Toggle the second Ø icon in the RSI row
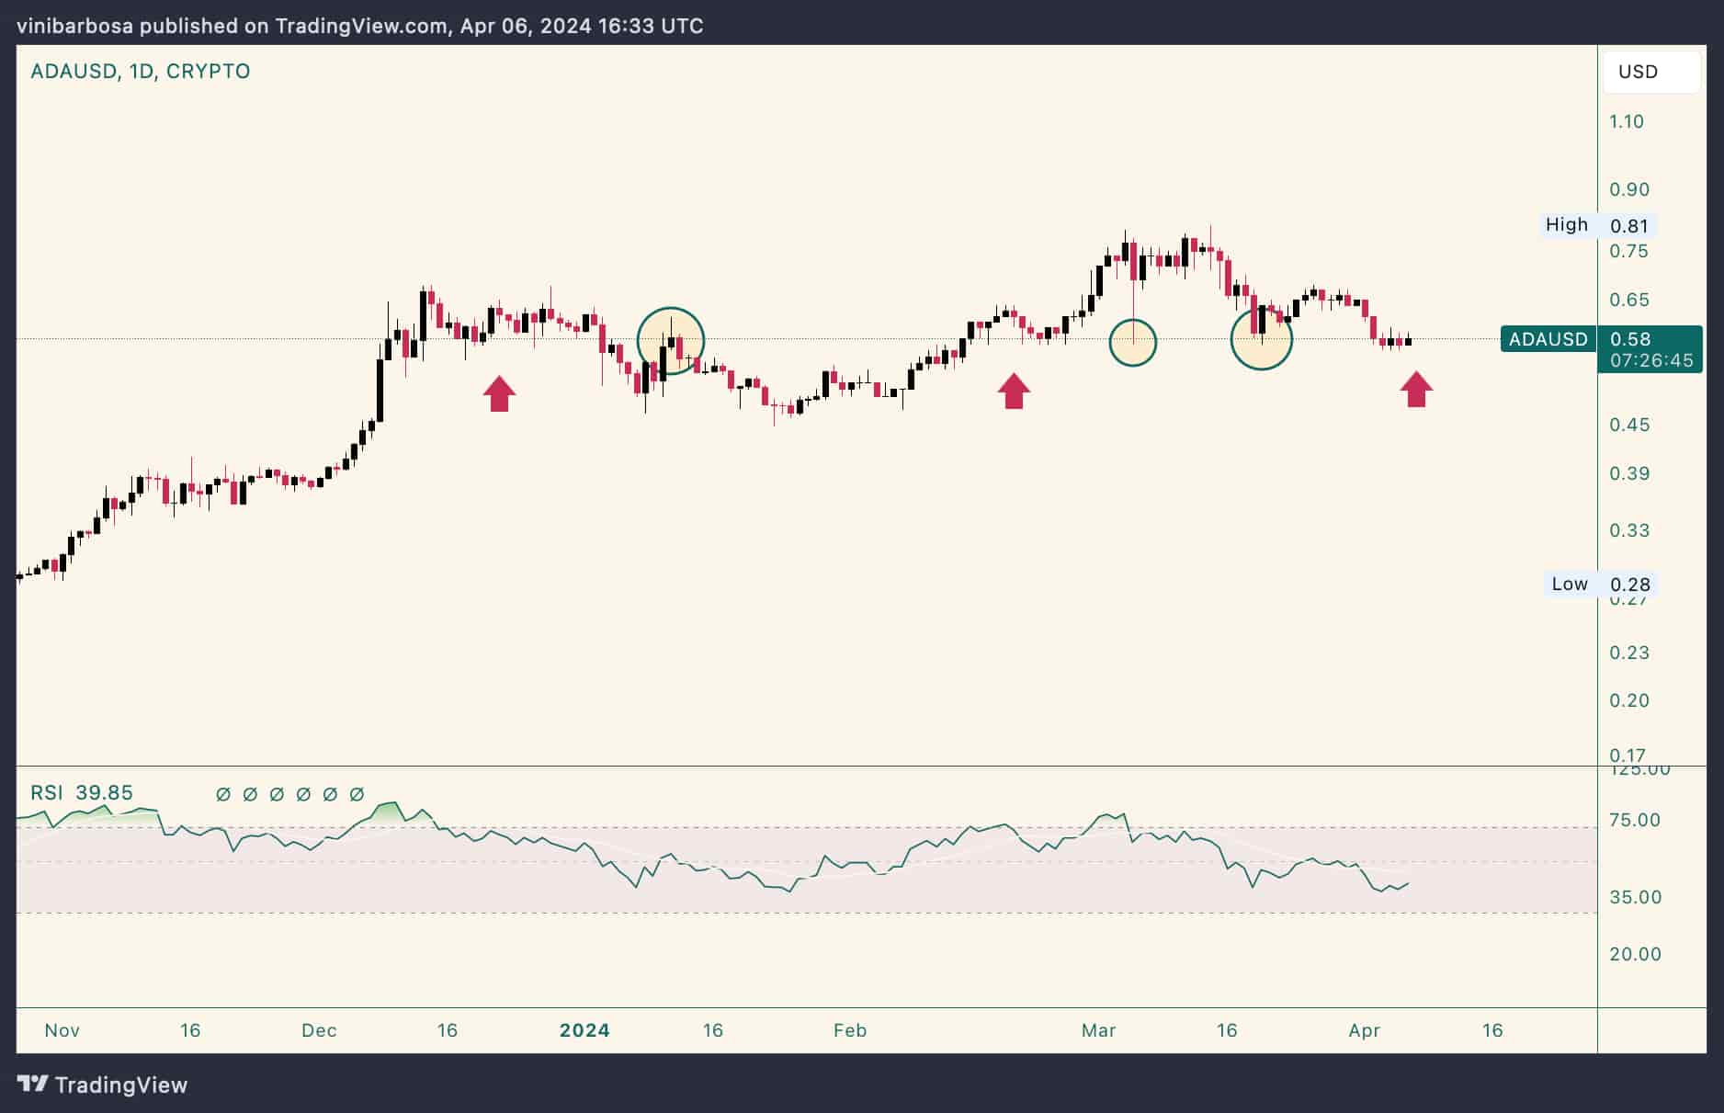The height and width of the screenshot is (1113, 1724). tap(249, 796)
